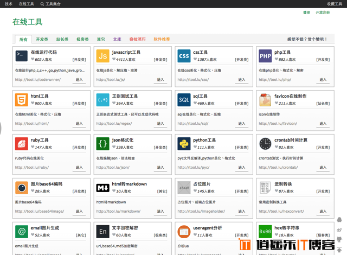The height and width of the screenshot is (255, 347).
Task: Click 在线工具 in the top navigation bar
Action: coord(27,4)
